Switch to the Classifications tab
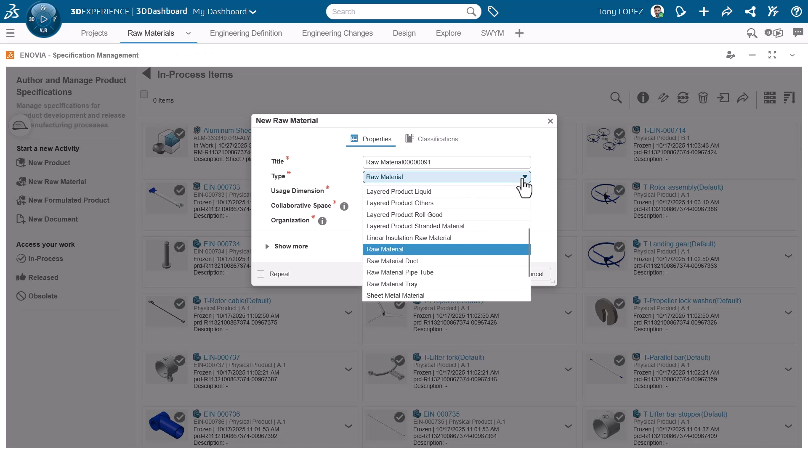The height and width of the screenshot is (454, 808). (437, 139)
